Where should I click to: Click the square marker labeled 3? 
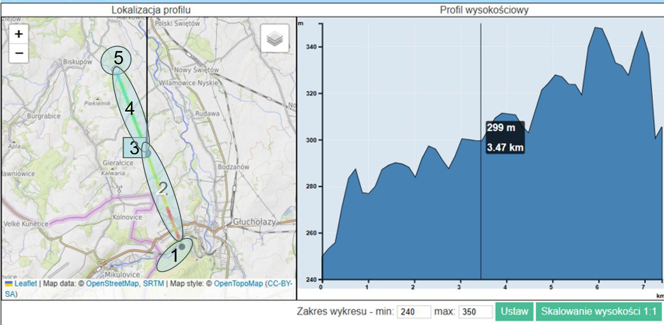[x=134, y=148]
